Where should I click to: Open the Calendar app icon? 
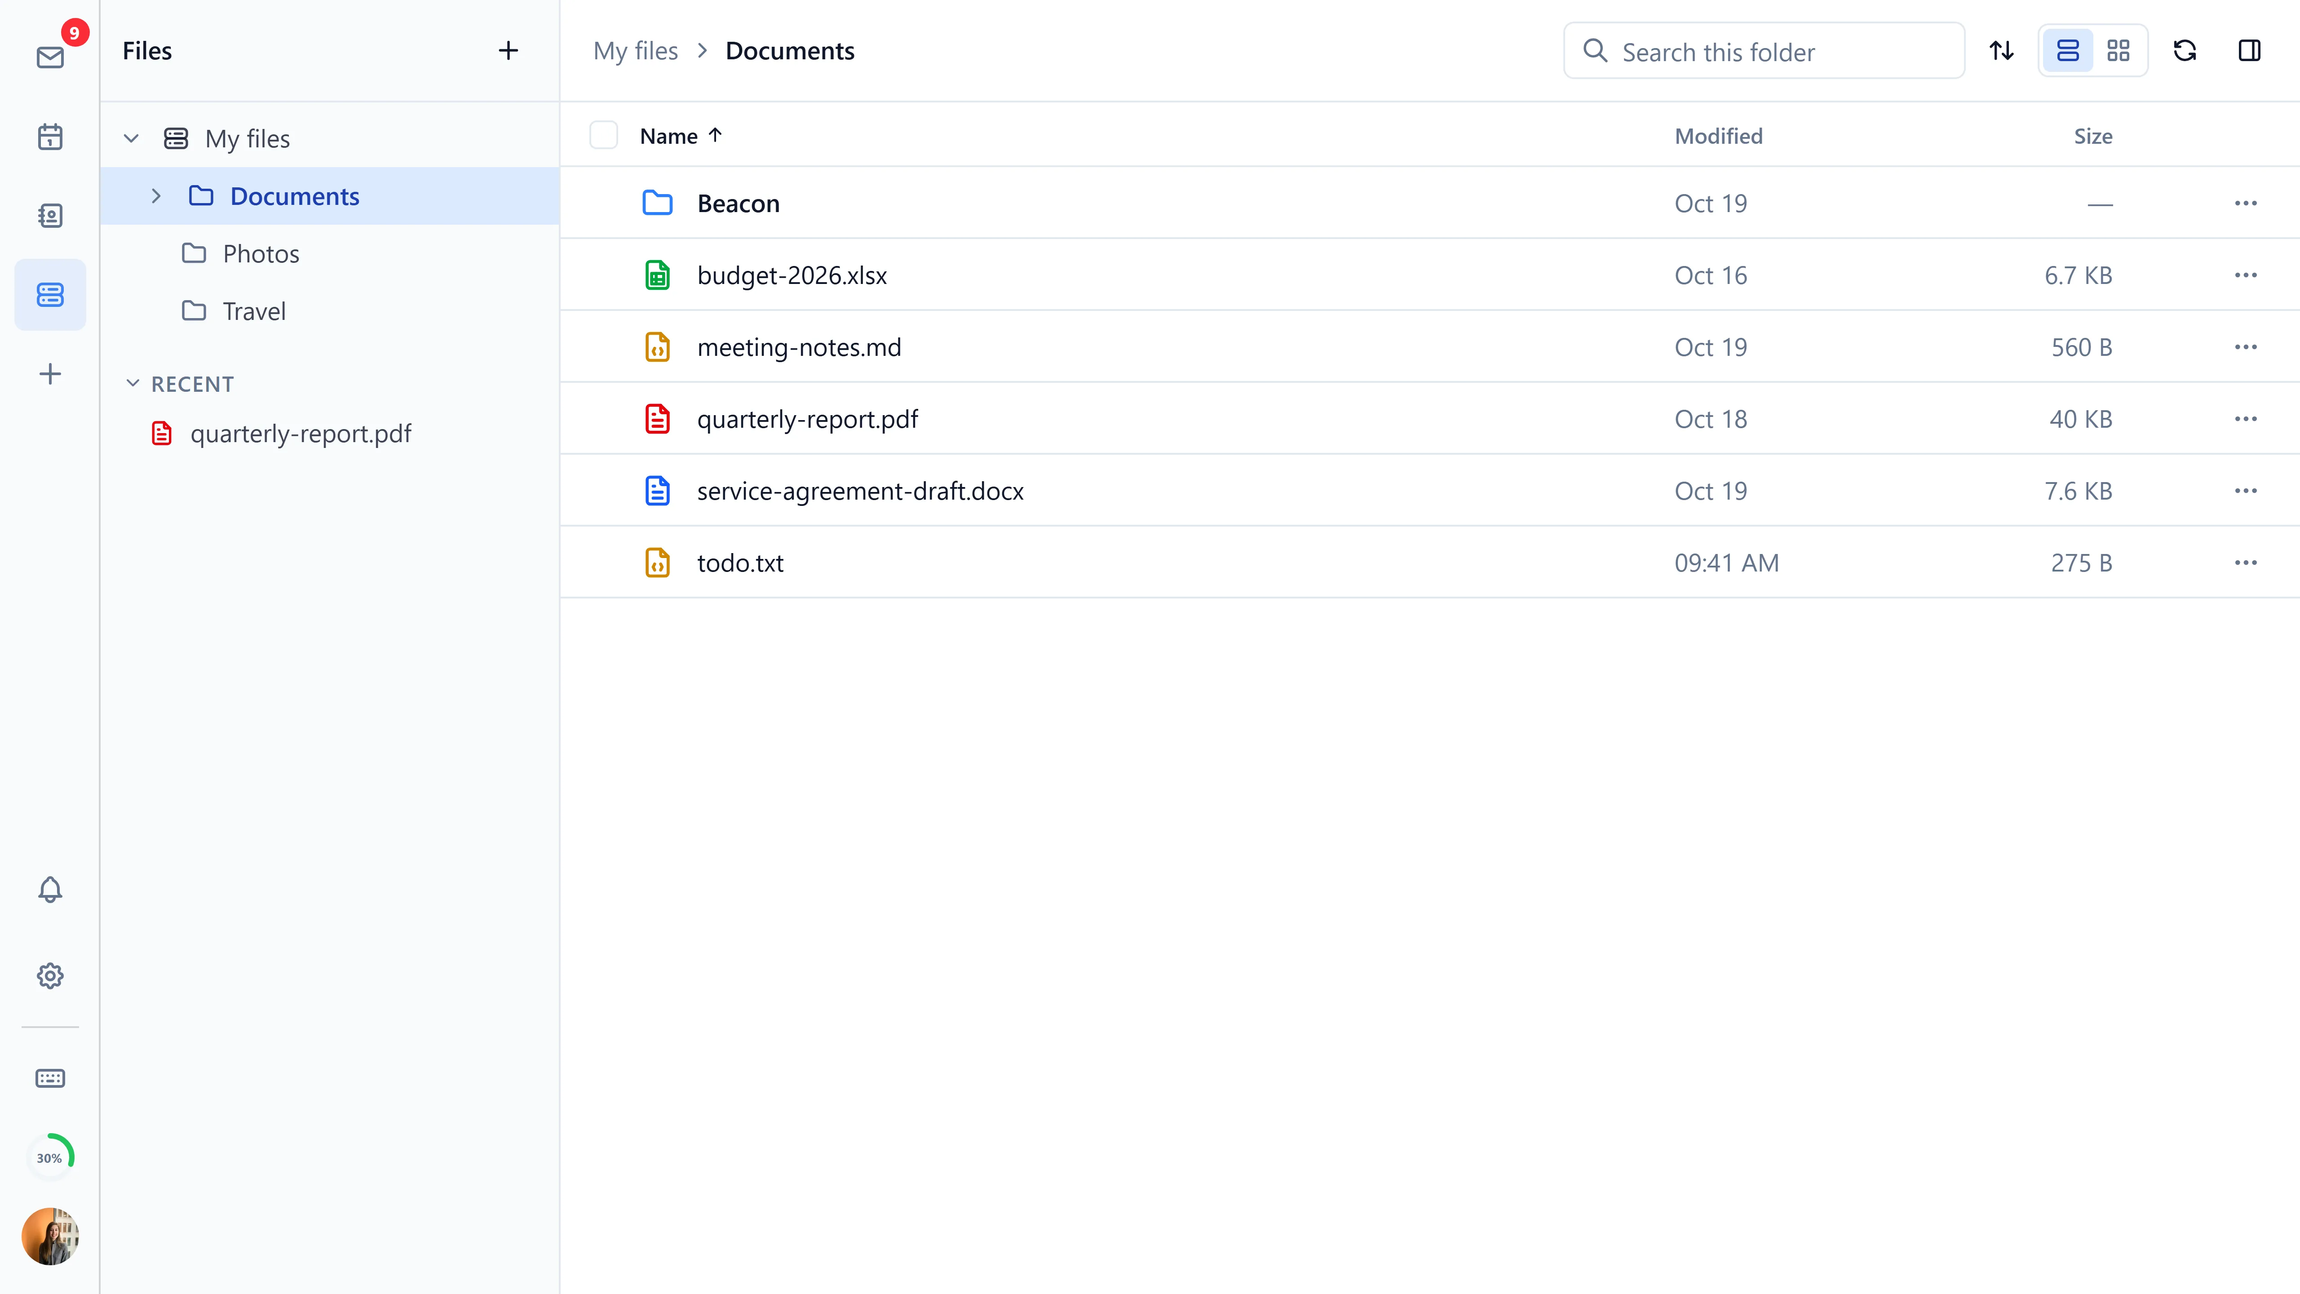(x=50, y=137)
